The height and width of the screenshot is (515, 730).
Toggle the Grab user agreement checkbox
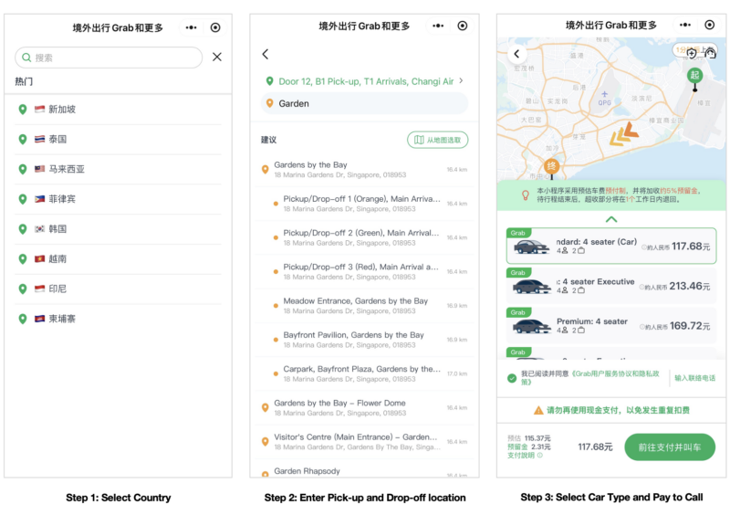(512, 378)
